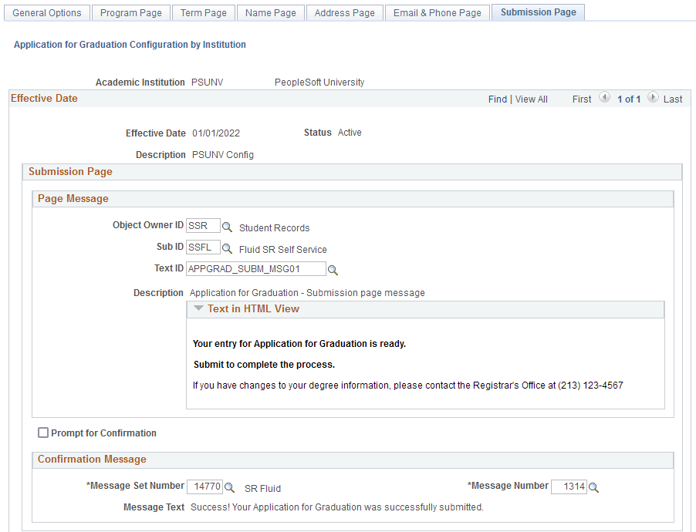696x532 pixels.
Task: Select the '1 of 1' row counter
Action: click(629, 99)
